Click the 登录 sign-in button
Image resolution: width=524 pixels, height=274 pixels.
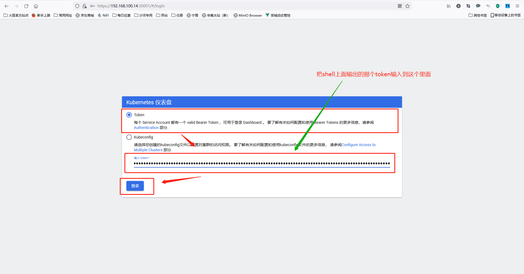click(x=135, y=186)
